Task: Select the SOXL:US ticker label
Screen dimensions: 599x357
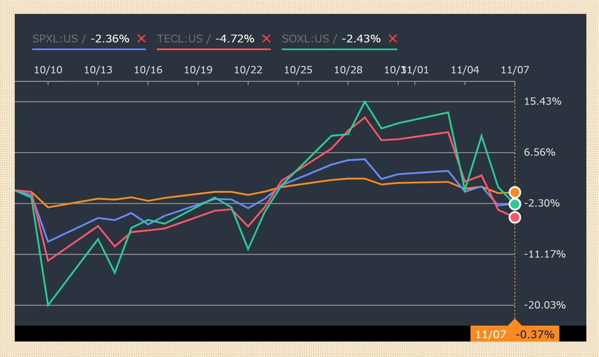Action: point(305,39)
